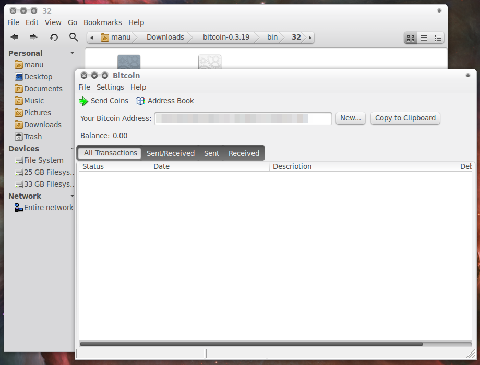
Task: Switch file manager to list view
Action: click(424, 38)
